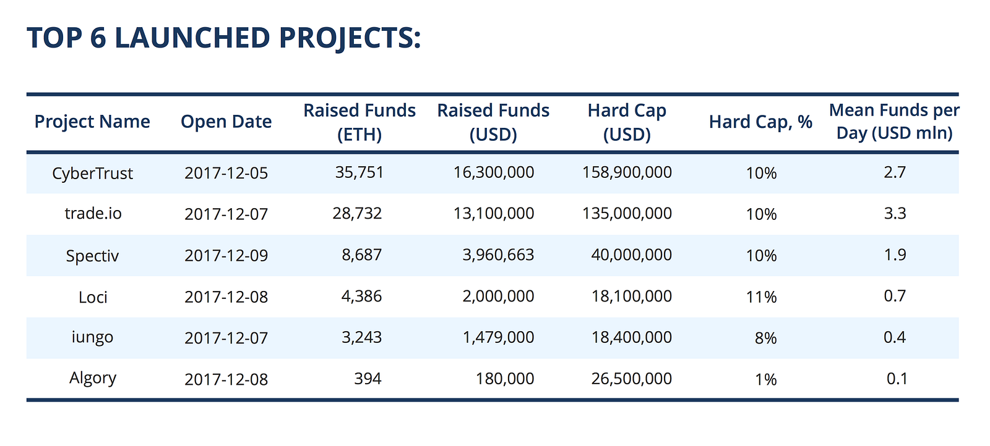This screenshot has width=990, height=446.
Task: Click Mean Funds per Day header
Action: pyautogui.click(x=894, y=122)
